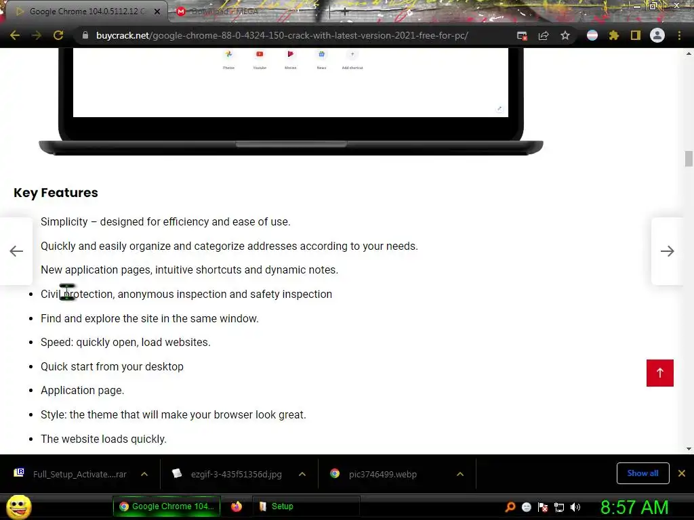The height and width of the screenshot is (520, 694).
Task: Open Chrome three-dot menu
Action: [679, 35]
